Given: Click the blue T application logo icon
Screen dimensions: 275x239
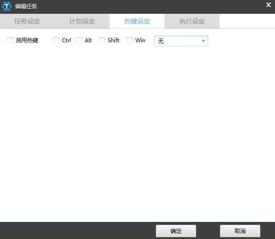Looking at the screenshot, I should (7, 6).
